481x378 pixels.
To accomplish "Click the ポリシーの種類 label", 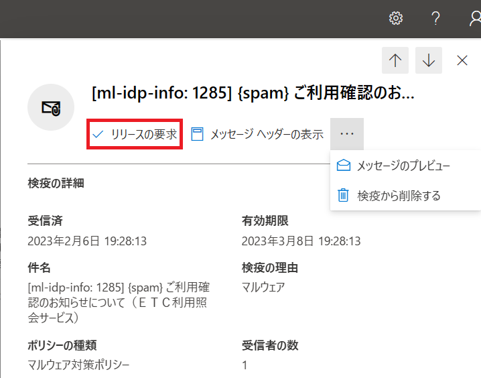I will pyautogui.click(x=62, y=345).
